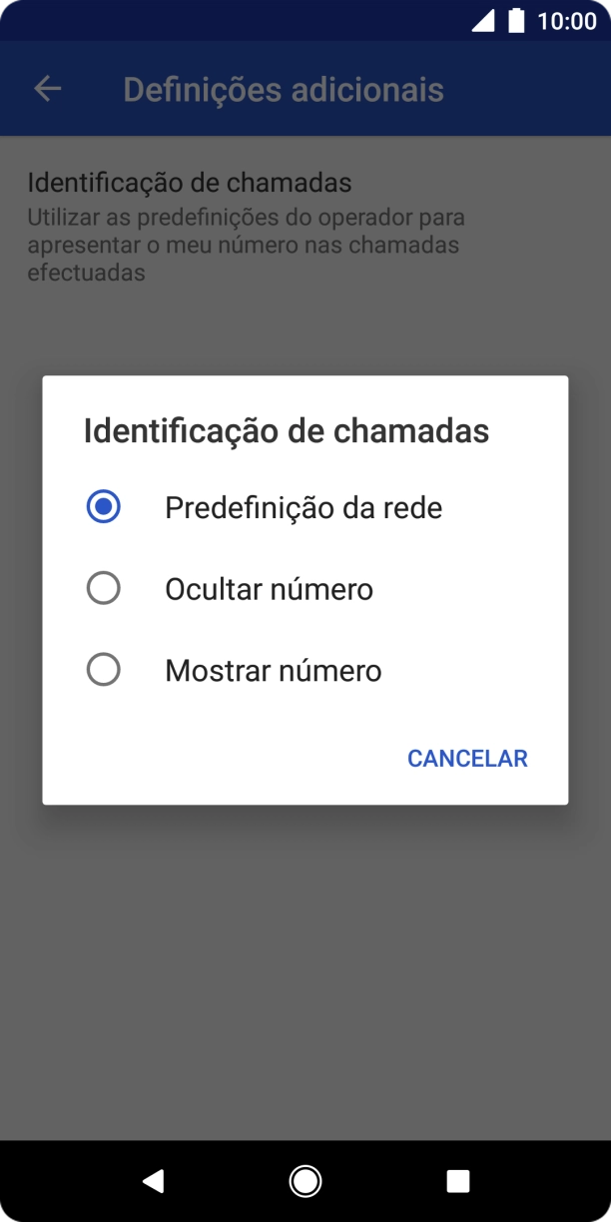Select the currently active radio button

103,507
